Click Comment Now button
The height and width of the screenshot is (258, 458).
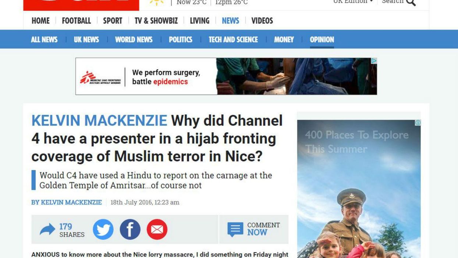tap(263, 229)
